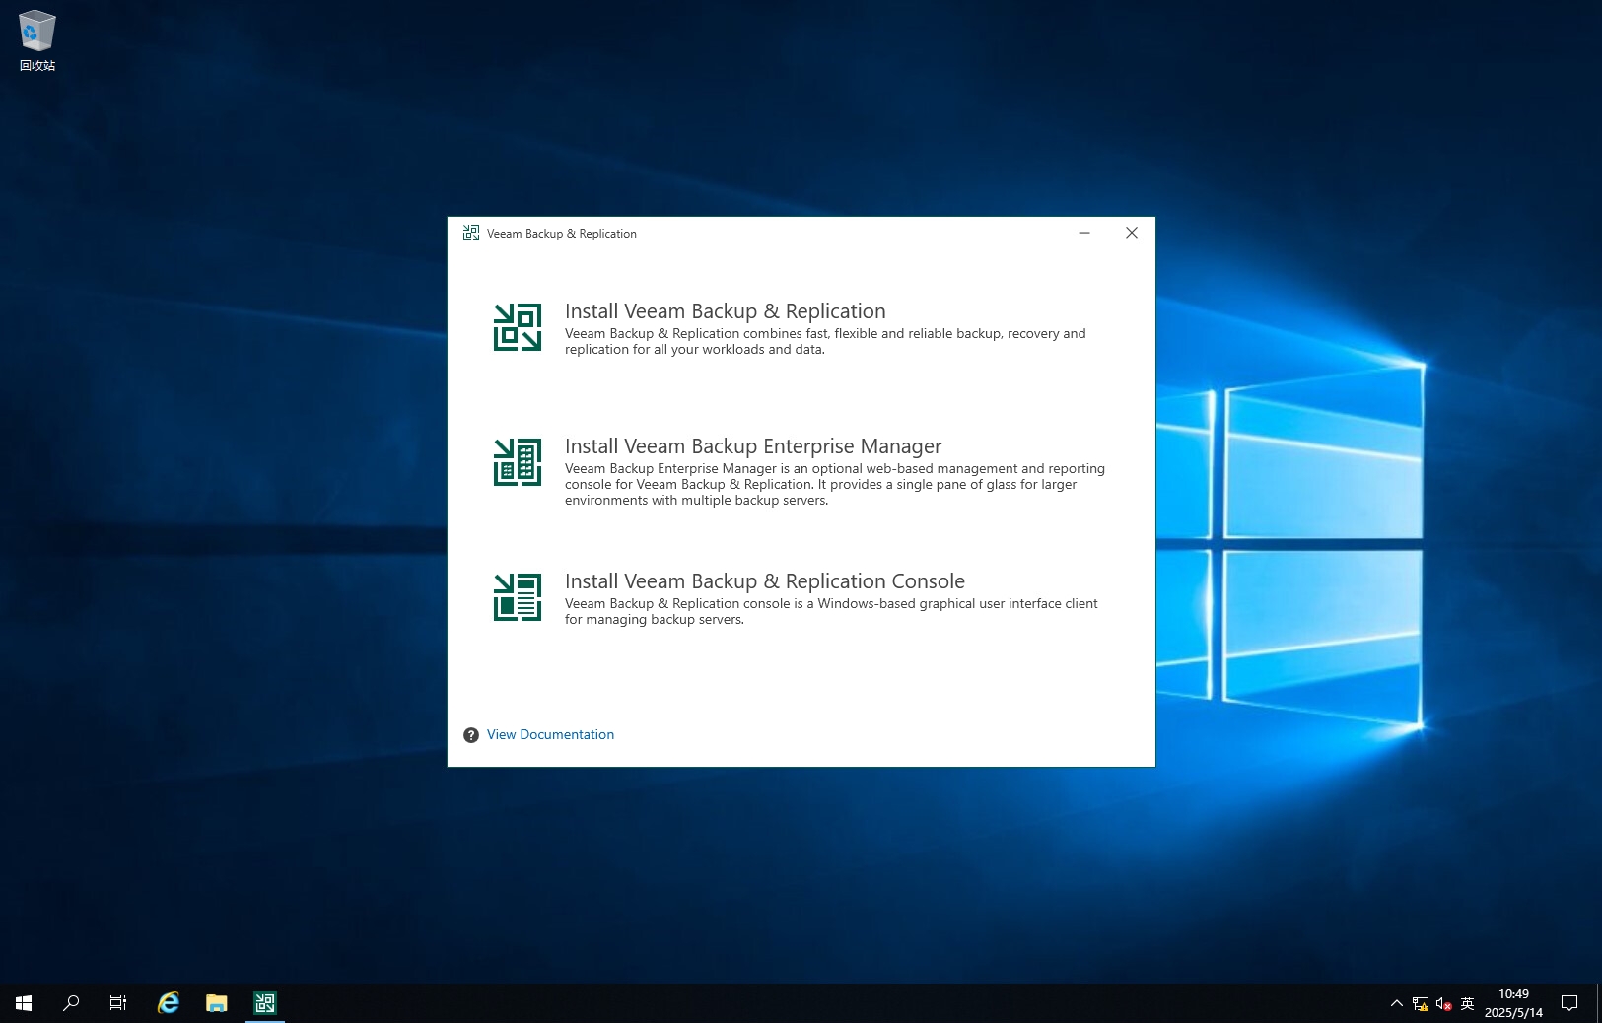Click the Replication Console install icon
Viewport: 1602px width, 1023px height.
(x=518, y=597)
